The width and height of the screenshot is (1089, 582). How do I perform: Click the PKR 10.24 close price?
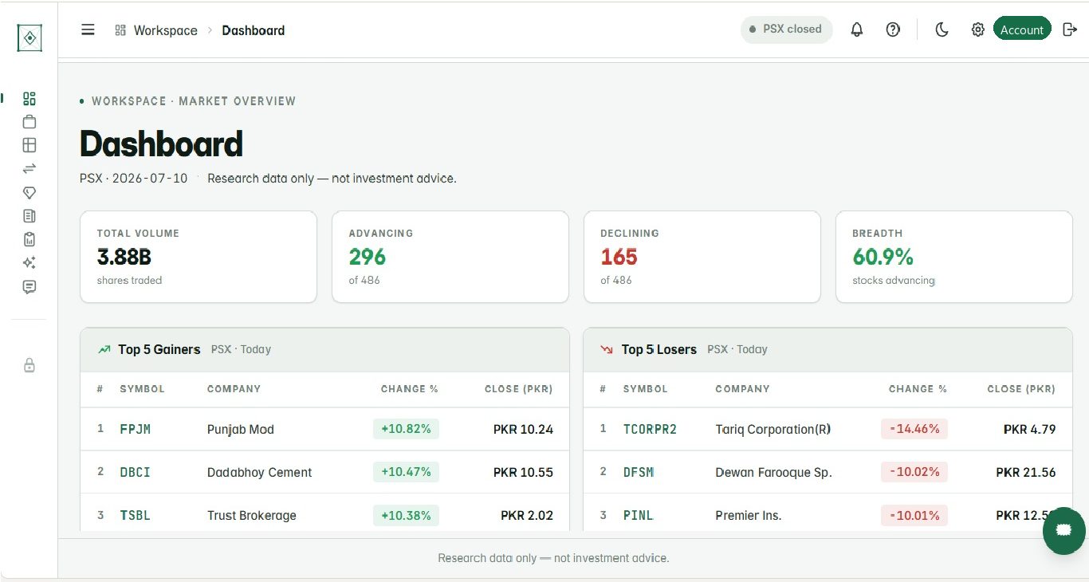tap(523, 429)
